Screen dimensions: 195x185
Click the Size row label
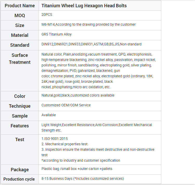[x=20, y=25]
